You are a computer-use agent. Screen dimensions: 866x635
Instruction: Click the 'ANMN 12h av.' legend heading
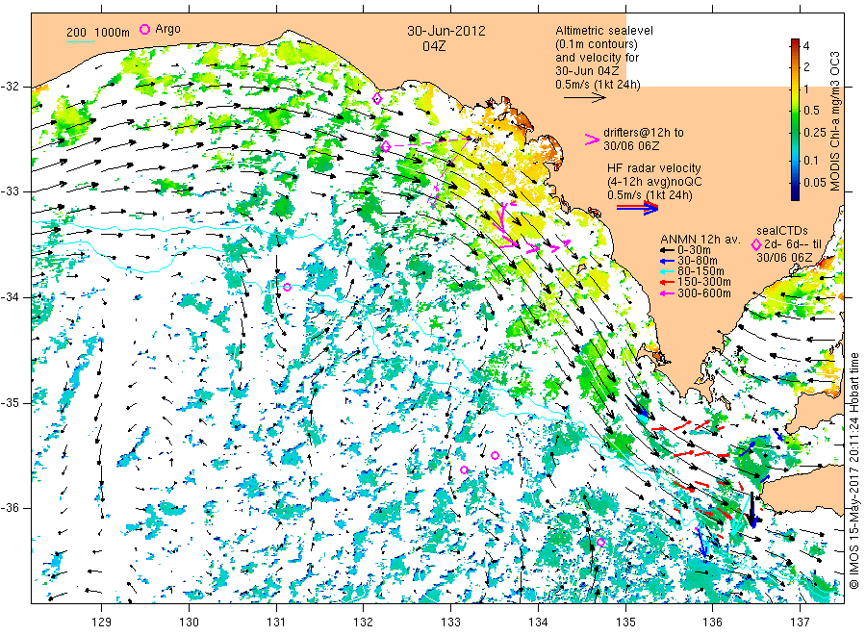pos(700,240)
